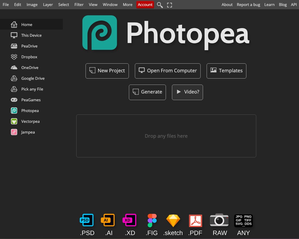Click the .XD format icon
299x239 pixels.
point(129,220)
